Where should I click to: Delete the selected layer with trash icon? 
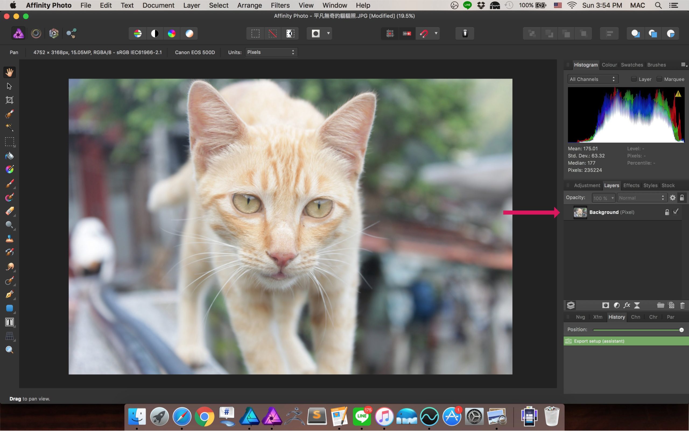682,306
